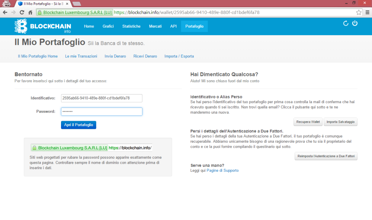This screenshot has height=220, width=372.
Task: Open Le mie Transazioni
Action: [x=81, y=56]
